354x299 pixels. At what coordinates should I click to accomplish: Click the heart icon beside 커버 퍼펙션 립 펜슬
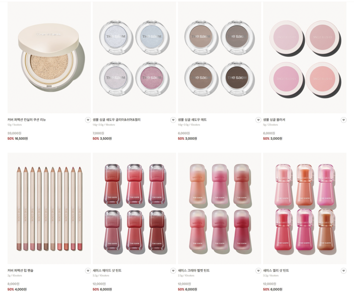click(x=88, y=270)
